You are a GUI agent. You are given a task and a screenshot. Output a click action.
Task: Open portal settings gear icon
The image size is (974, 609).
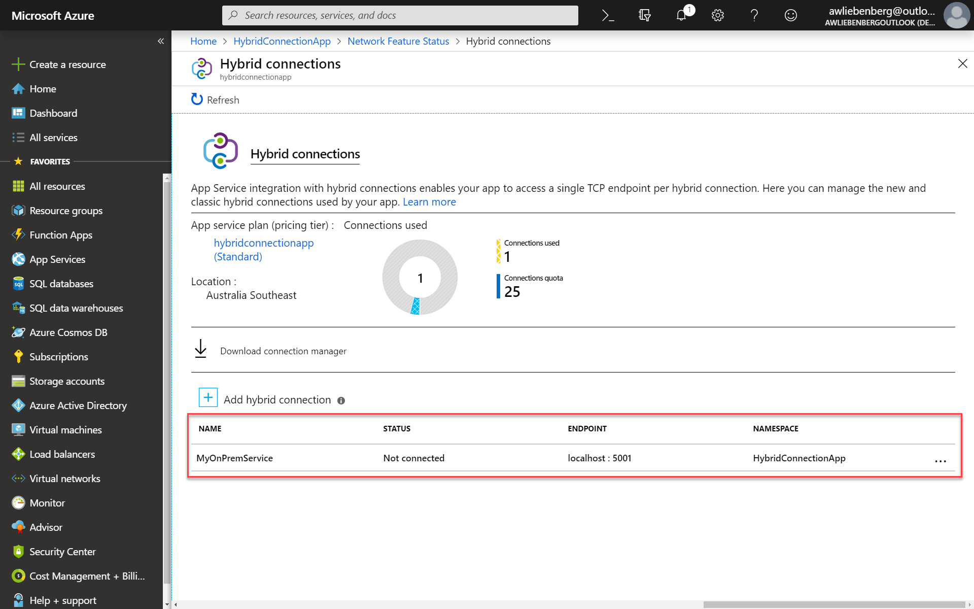[717, 15]
